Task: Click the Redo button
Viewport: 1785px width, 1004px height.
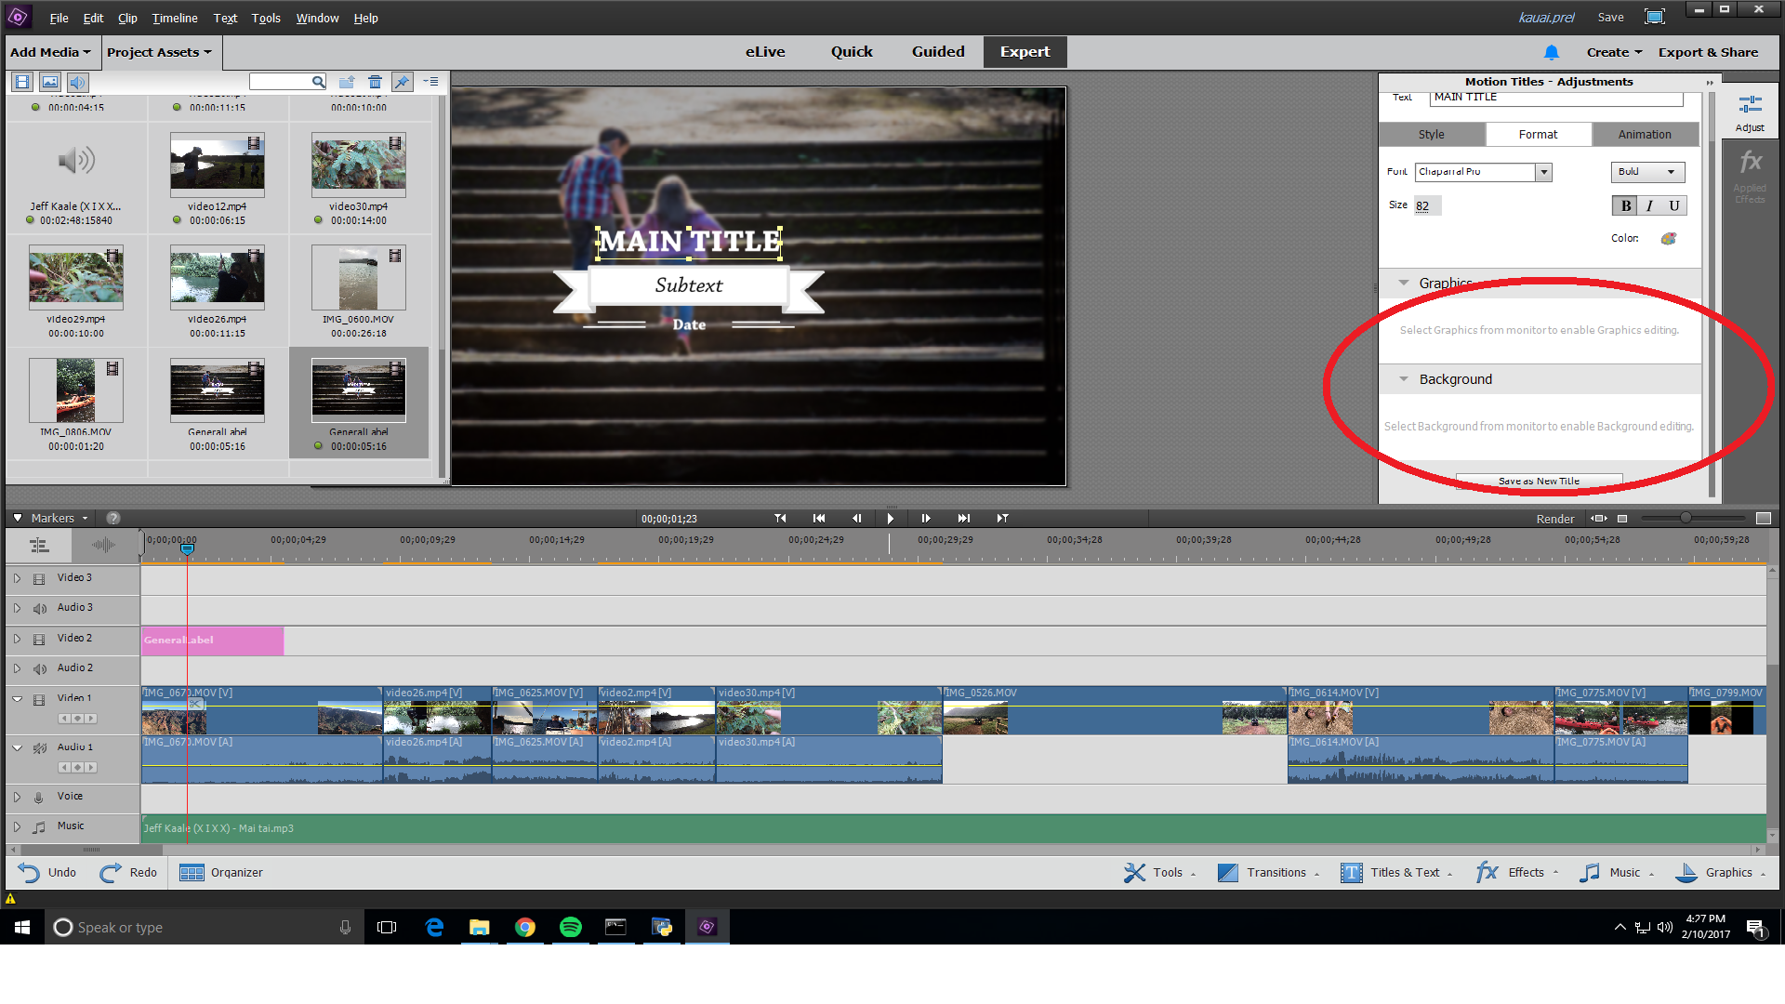Action: click(x=128, y=873)
